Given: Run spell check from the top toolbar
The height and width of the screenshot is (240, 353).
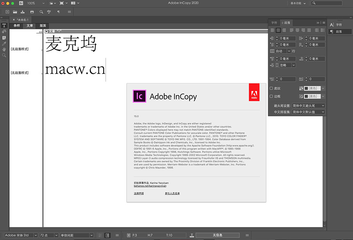Looking at the screenshot, I should pyautogui.click(x=49, y=12).
